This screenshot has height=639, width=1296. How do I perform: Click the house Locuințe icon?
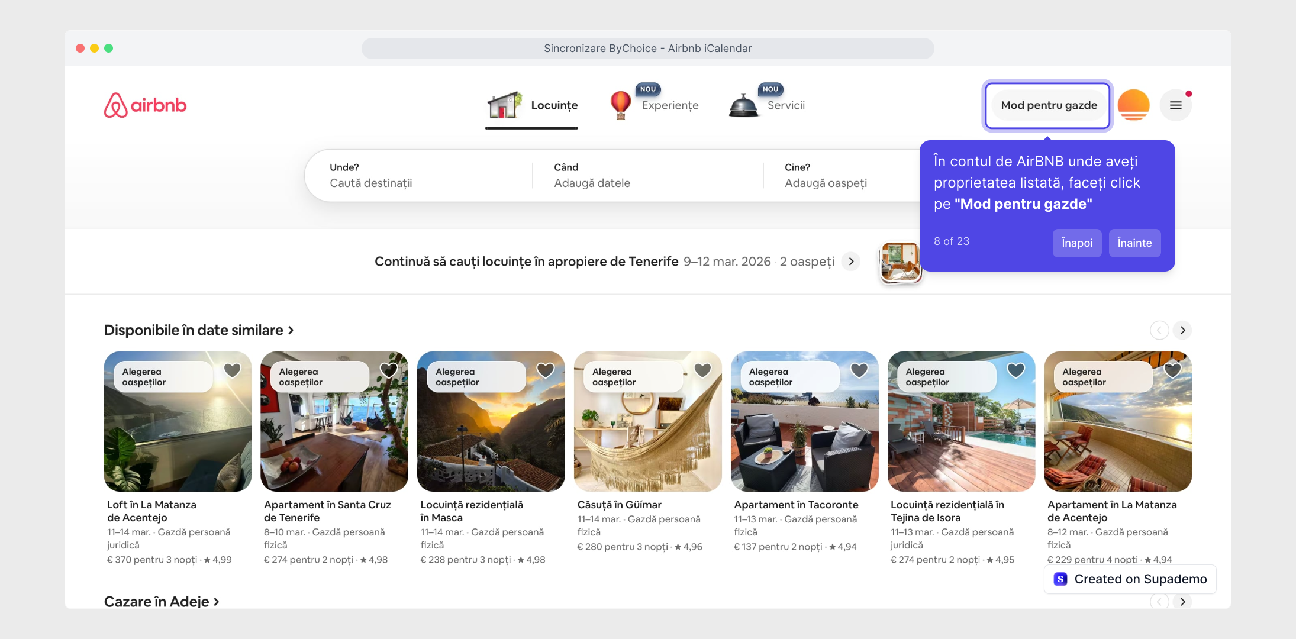504,105
